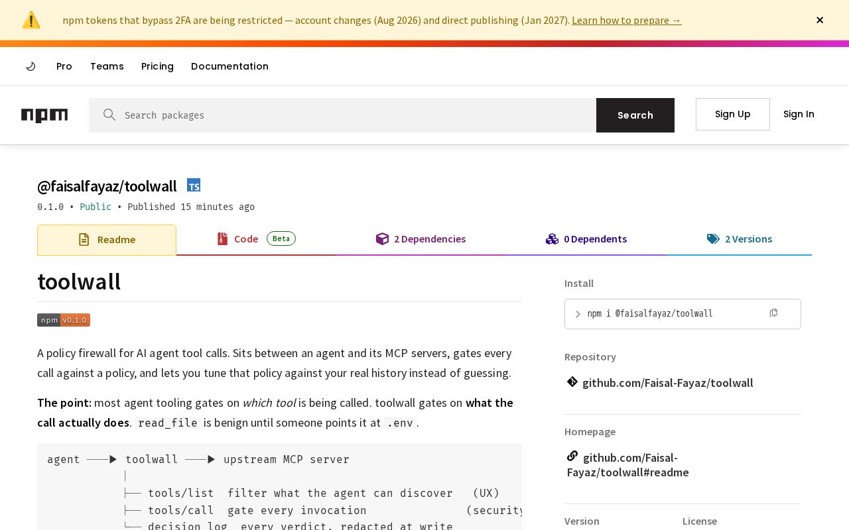849x530 pixels.
Task: Open the npm logo home link
Action: (44, 115)
